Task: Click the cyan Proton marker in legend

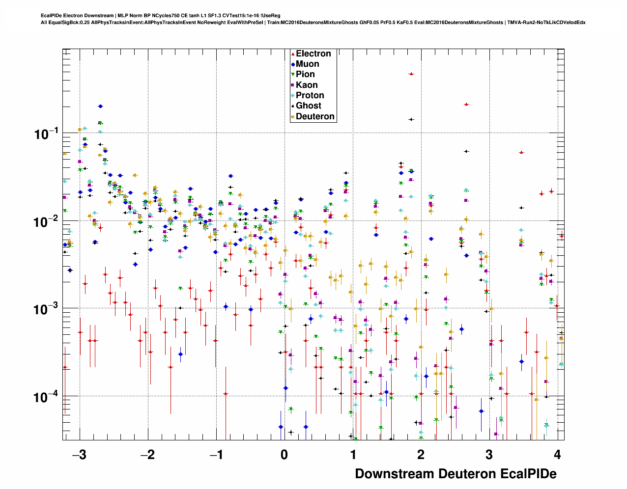Action: coord(293,96)
